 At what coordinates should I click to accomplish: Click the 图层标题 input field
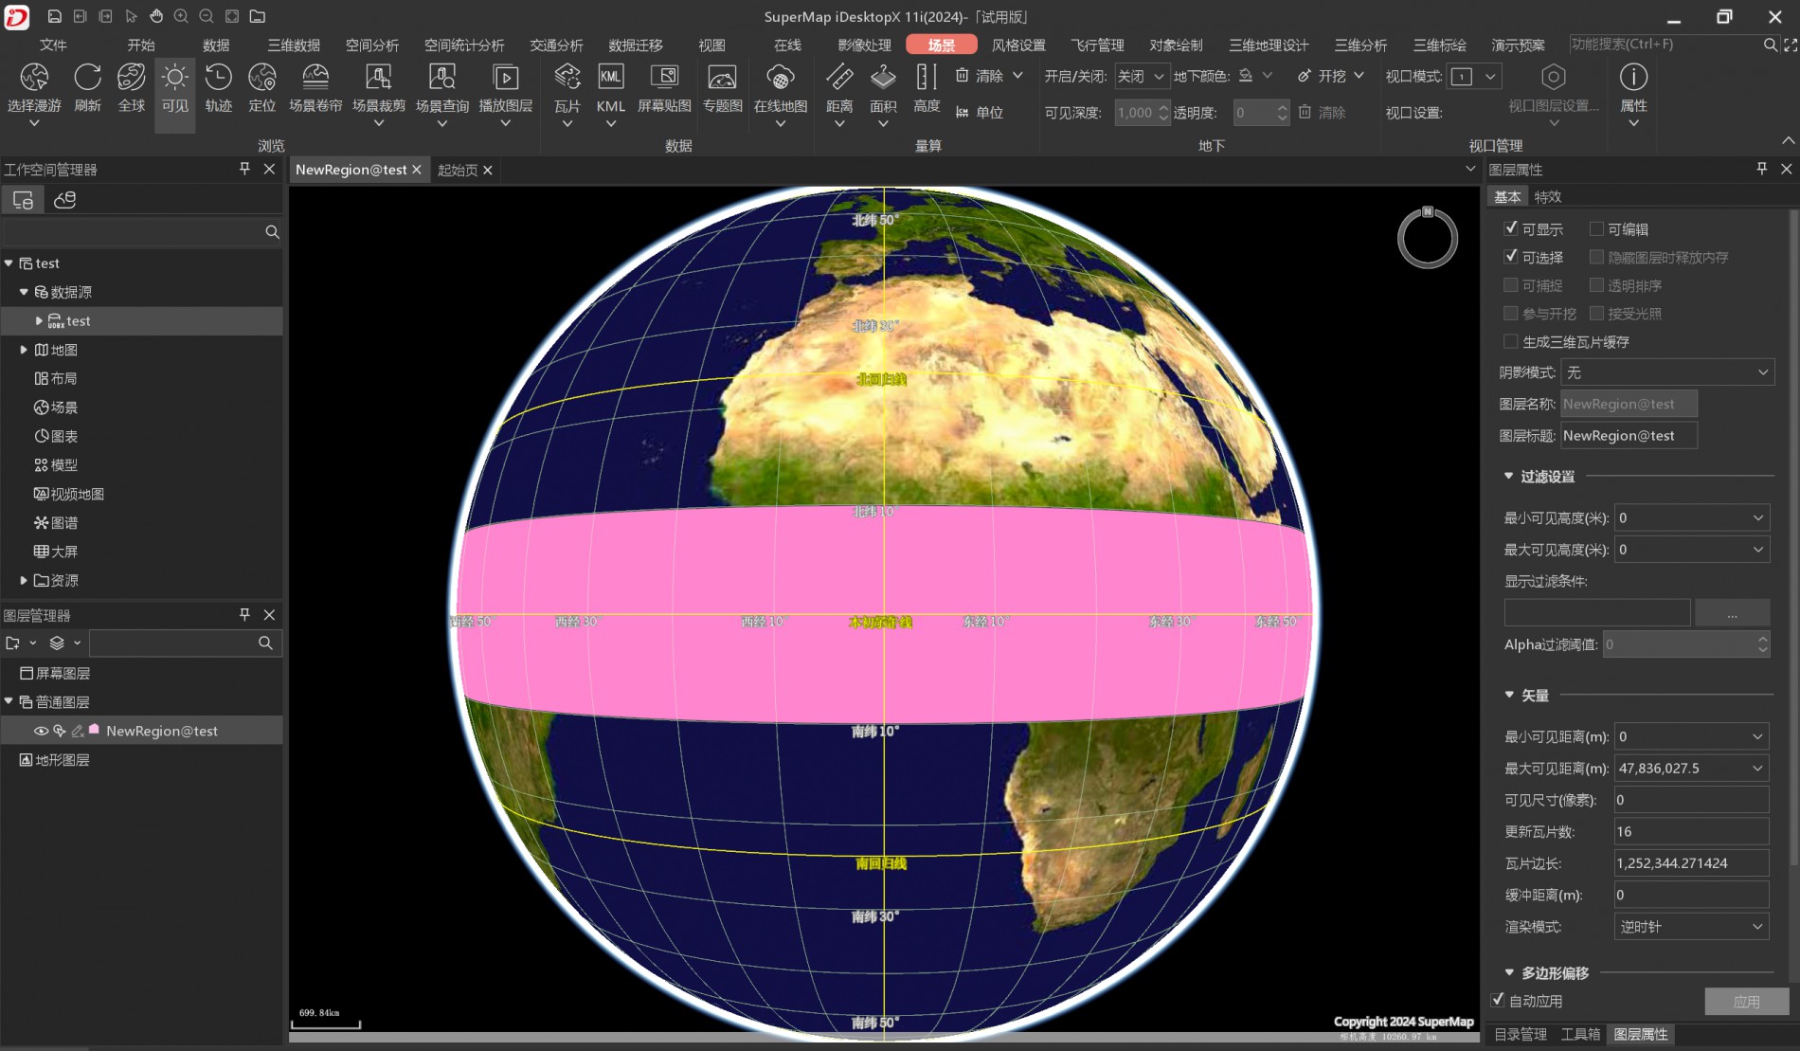click(1629, 435)
